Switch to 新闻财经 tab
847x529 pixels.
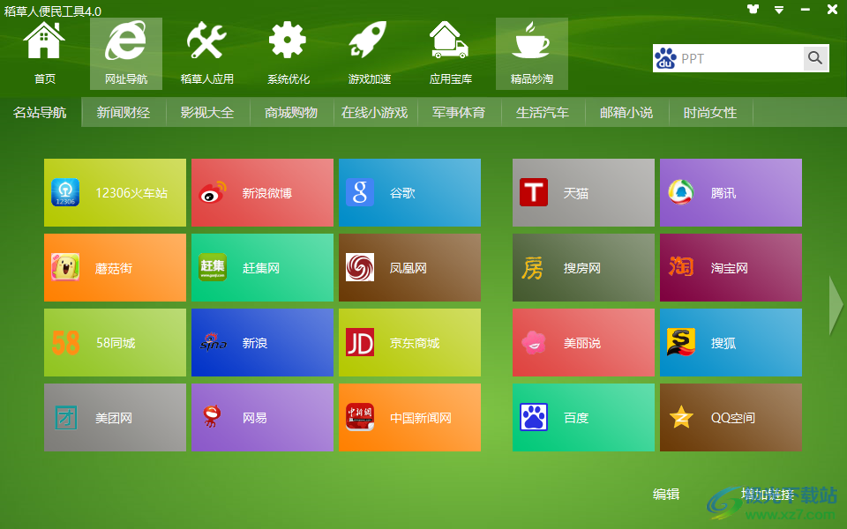124,112
